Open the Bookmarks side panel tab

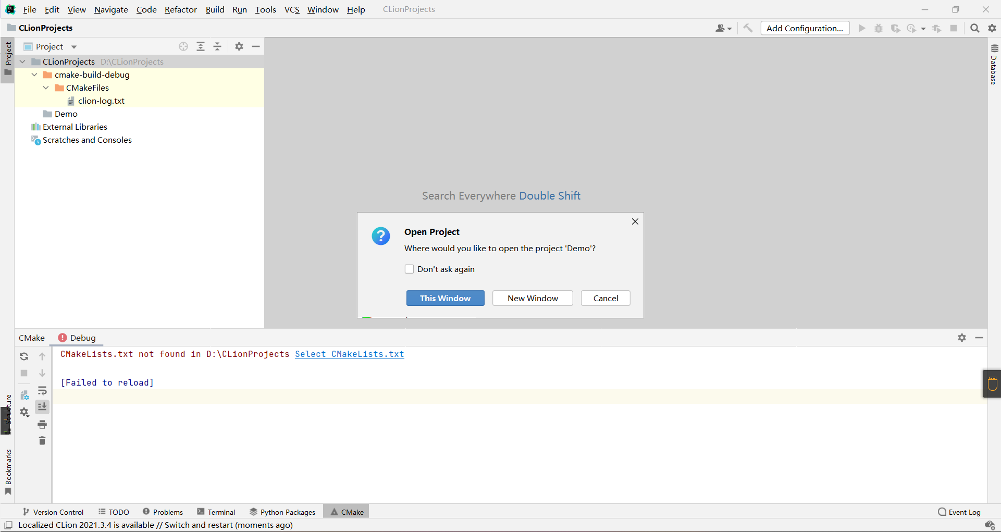pos(8,472)
